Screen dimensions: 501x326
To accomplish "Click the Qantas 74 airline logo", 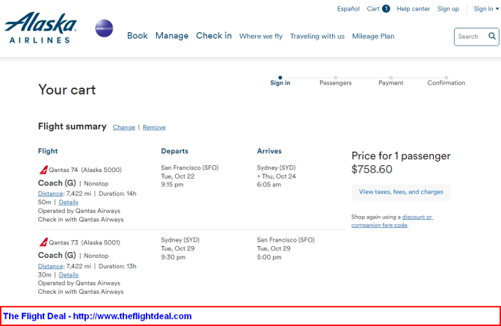I will (x=43, y=170).
